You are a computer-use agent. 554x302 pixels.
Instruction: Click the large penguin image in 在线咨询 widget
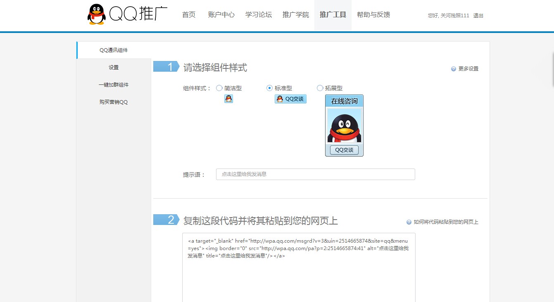coord(344,126)
